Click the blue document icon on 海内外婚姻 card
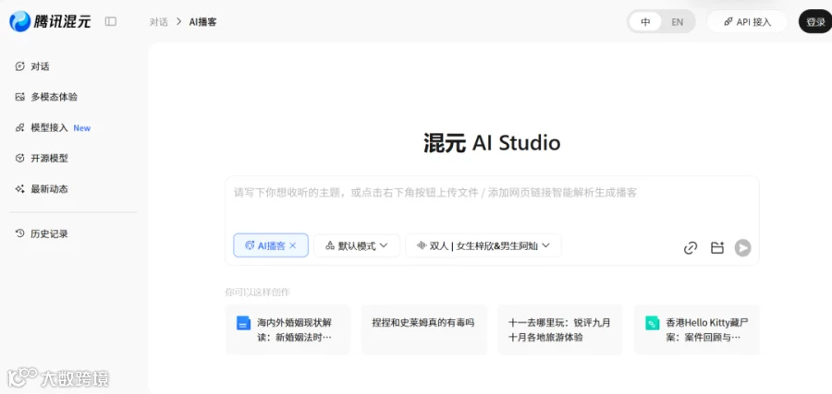 (x=243, y=323)
